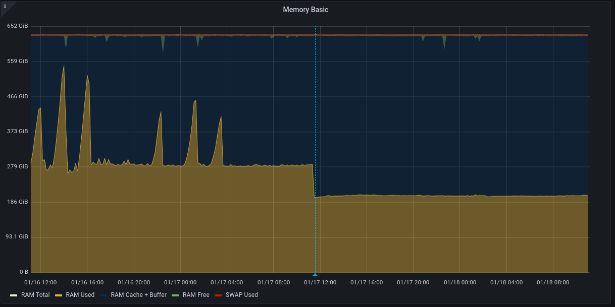Screen dimensions: 615x307
Task: Open color picker for RAM Total swatch
Action: click(x=14, y=295)
